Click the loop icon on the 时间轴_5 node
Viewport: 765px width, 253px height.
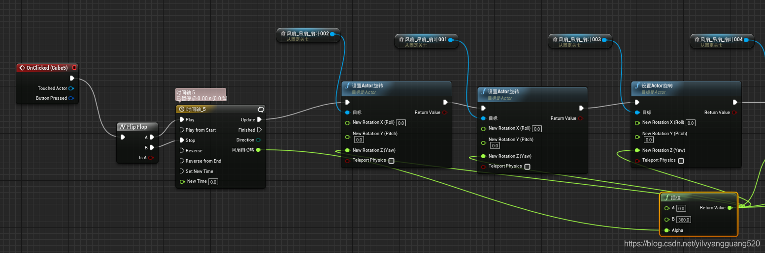tap(261, 109)
